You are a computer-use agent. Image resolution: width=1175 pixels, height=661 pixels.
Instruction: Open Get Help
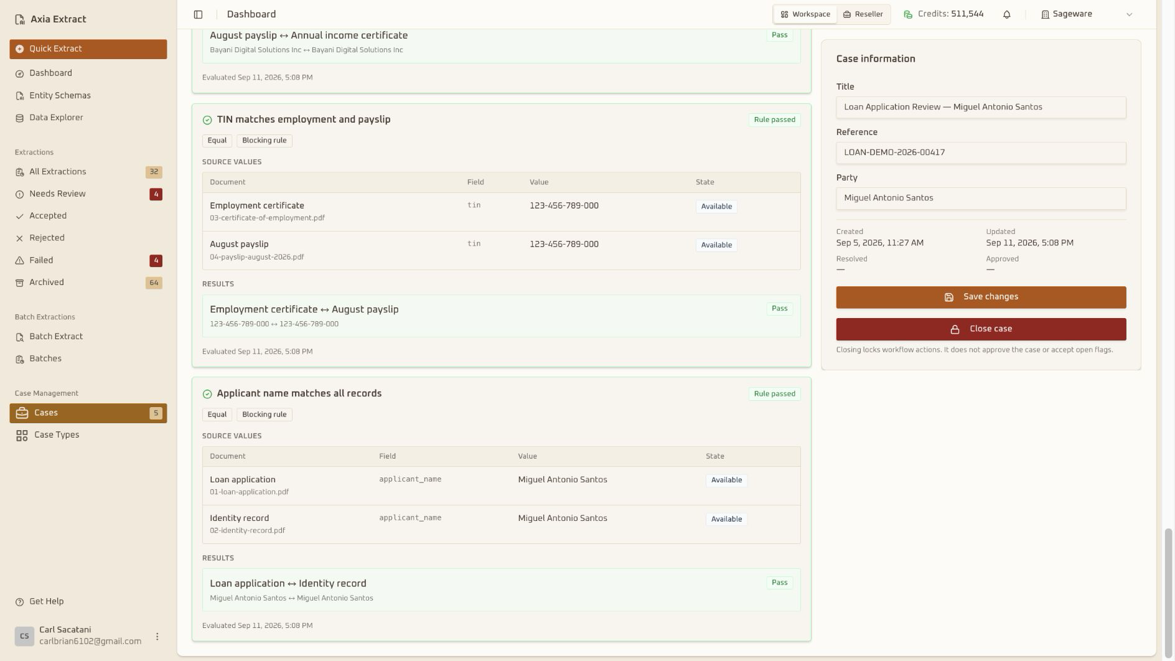point(88,602)
